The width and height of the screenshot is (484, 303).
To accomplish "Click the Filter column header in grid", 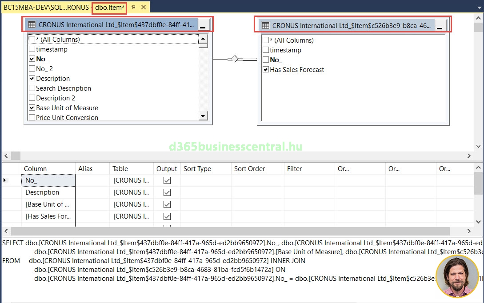I will [x=294, y=169].
